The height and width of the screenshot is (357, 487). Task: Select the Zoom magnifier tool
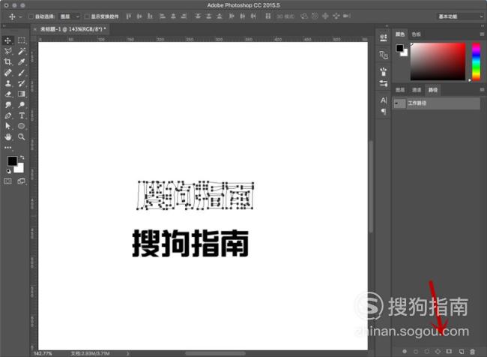[x=22, y=136]
